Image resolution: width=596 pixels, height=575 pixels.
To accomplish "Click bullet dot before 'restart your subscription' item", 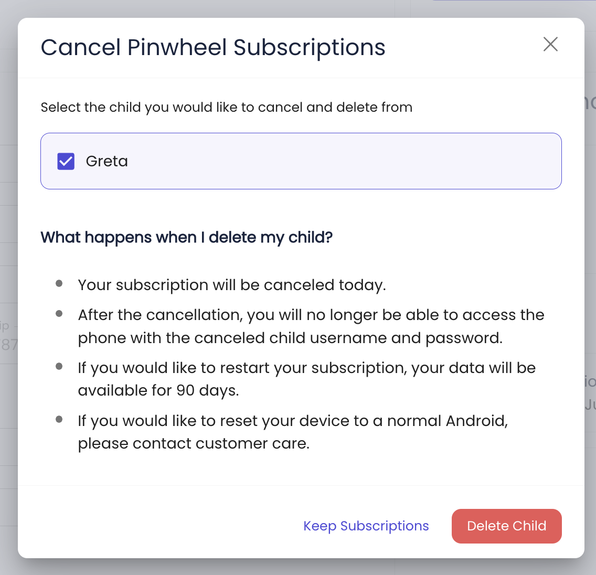I will coord(59,367).
